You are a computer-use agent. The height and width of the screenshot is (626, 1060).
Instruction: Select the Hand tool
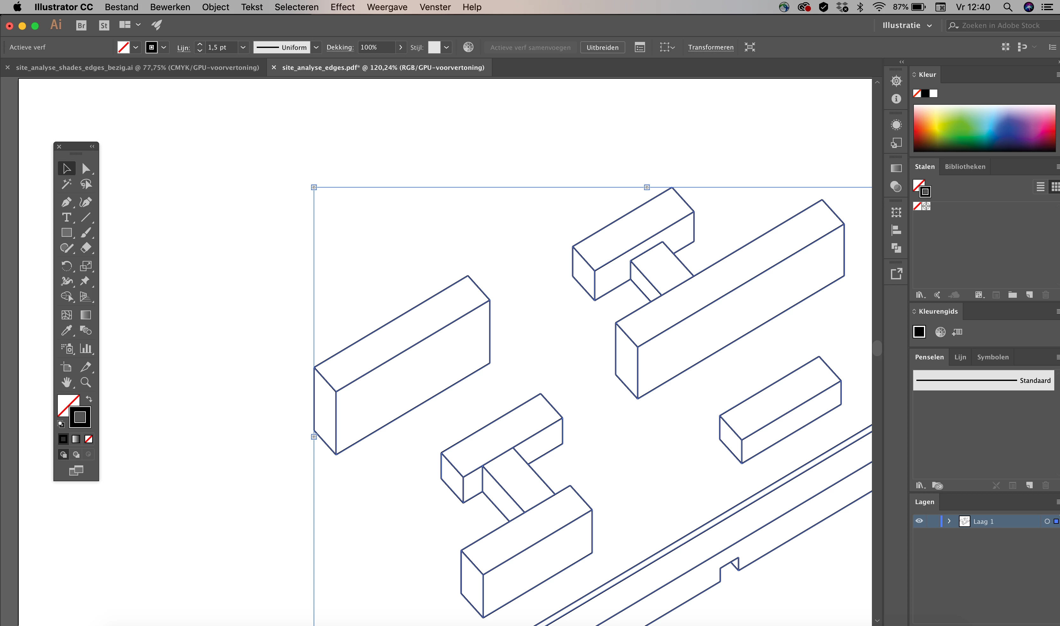66,382
